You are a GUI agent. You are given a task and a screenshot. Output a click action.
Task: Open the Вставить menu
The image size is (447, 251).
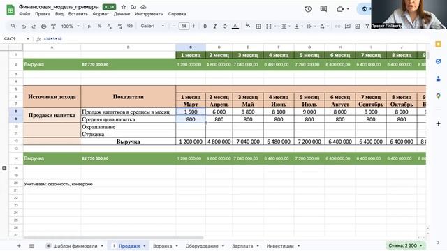coord(78,14)
